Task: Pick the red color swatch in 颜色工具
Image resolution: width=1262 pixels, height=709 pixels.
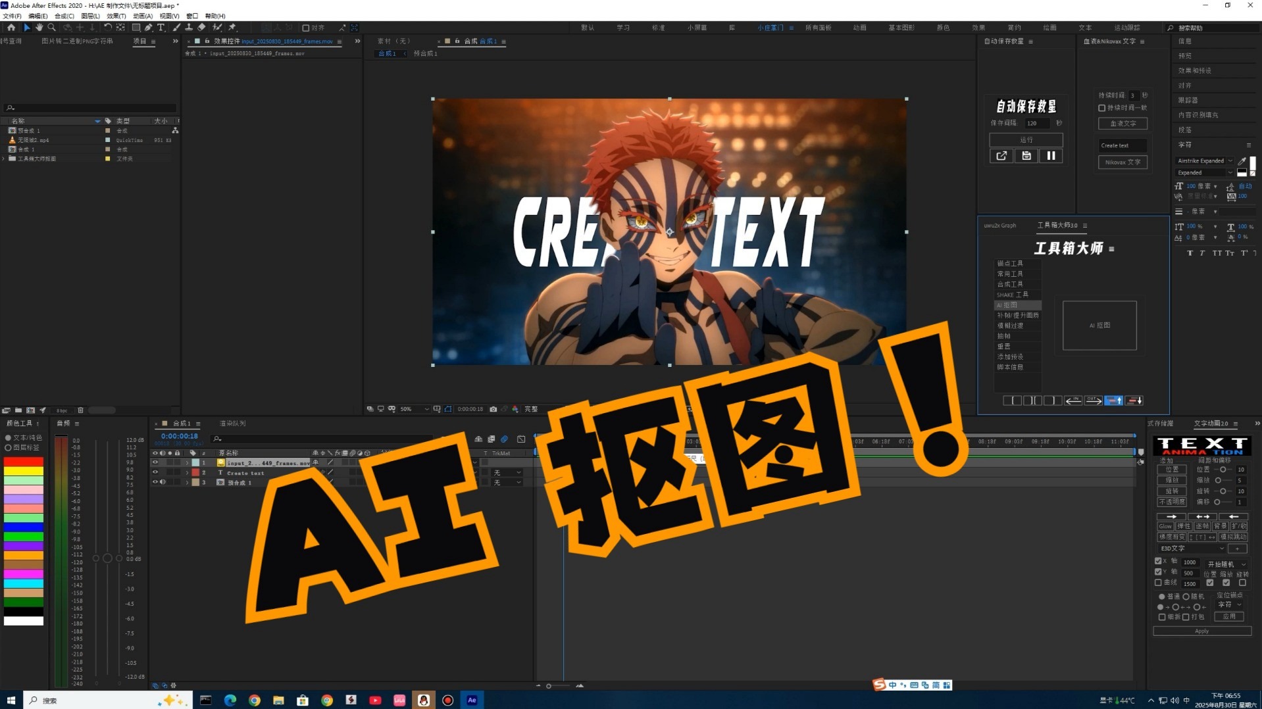Action: [x=24, y=462]
